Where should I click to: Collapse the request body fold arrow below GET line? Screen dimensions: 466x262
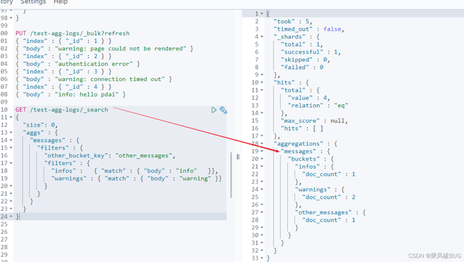11,117
